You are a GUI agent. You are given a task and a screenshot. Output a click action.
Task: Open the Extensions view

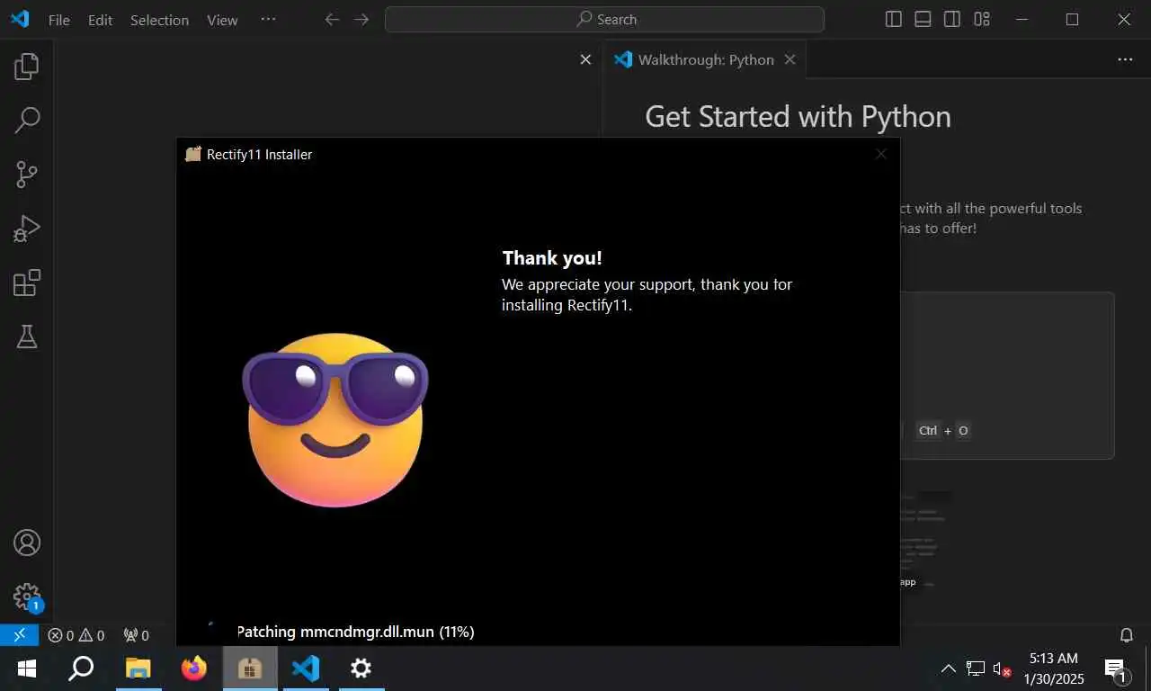[27, 283]
